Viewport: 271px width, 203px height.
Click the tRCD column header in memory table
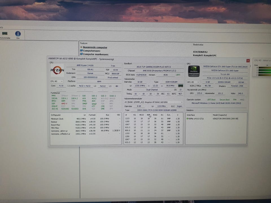coord(141,115)
